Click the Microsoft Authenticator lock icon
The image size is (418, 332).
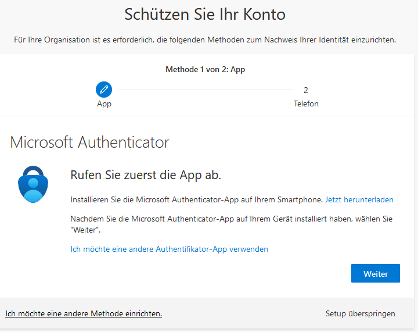pyautogui.click(x=34, y=183)
